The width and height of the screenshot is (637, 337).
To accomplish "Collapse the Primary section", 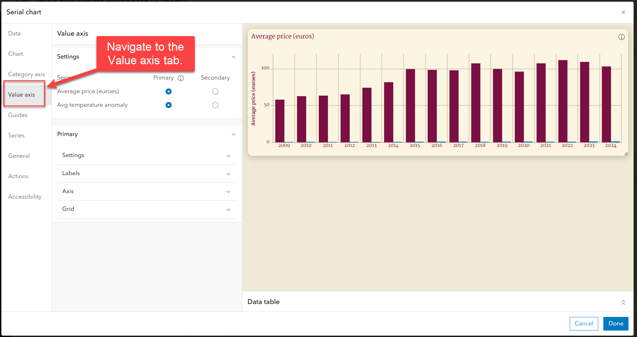I will [234, 134].
